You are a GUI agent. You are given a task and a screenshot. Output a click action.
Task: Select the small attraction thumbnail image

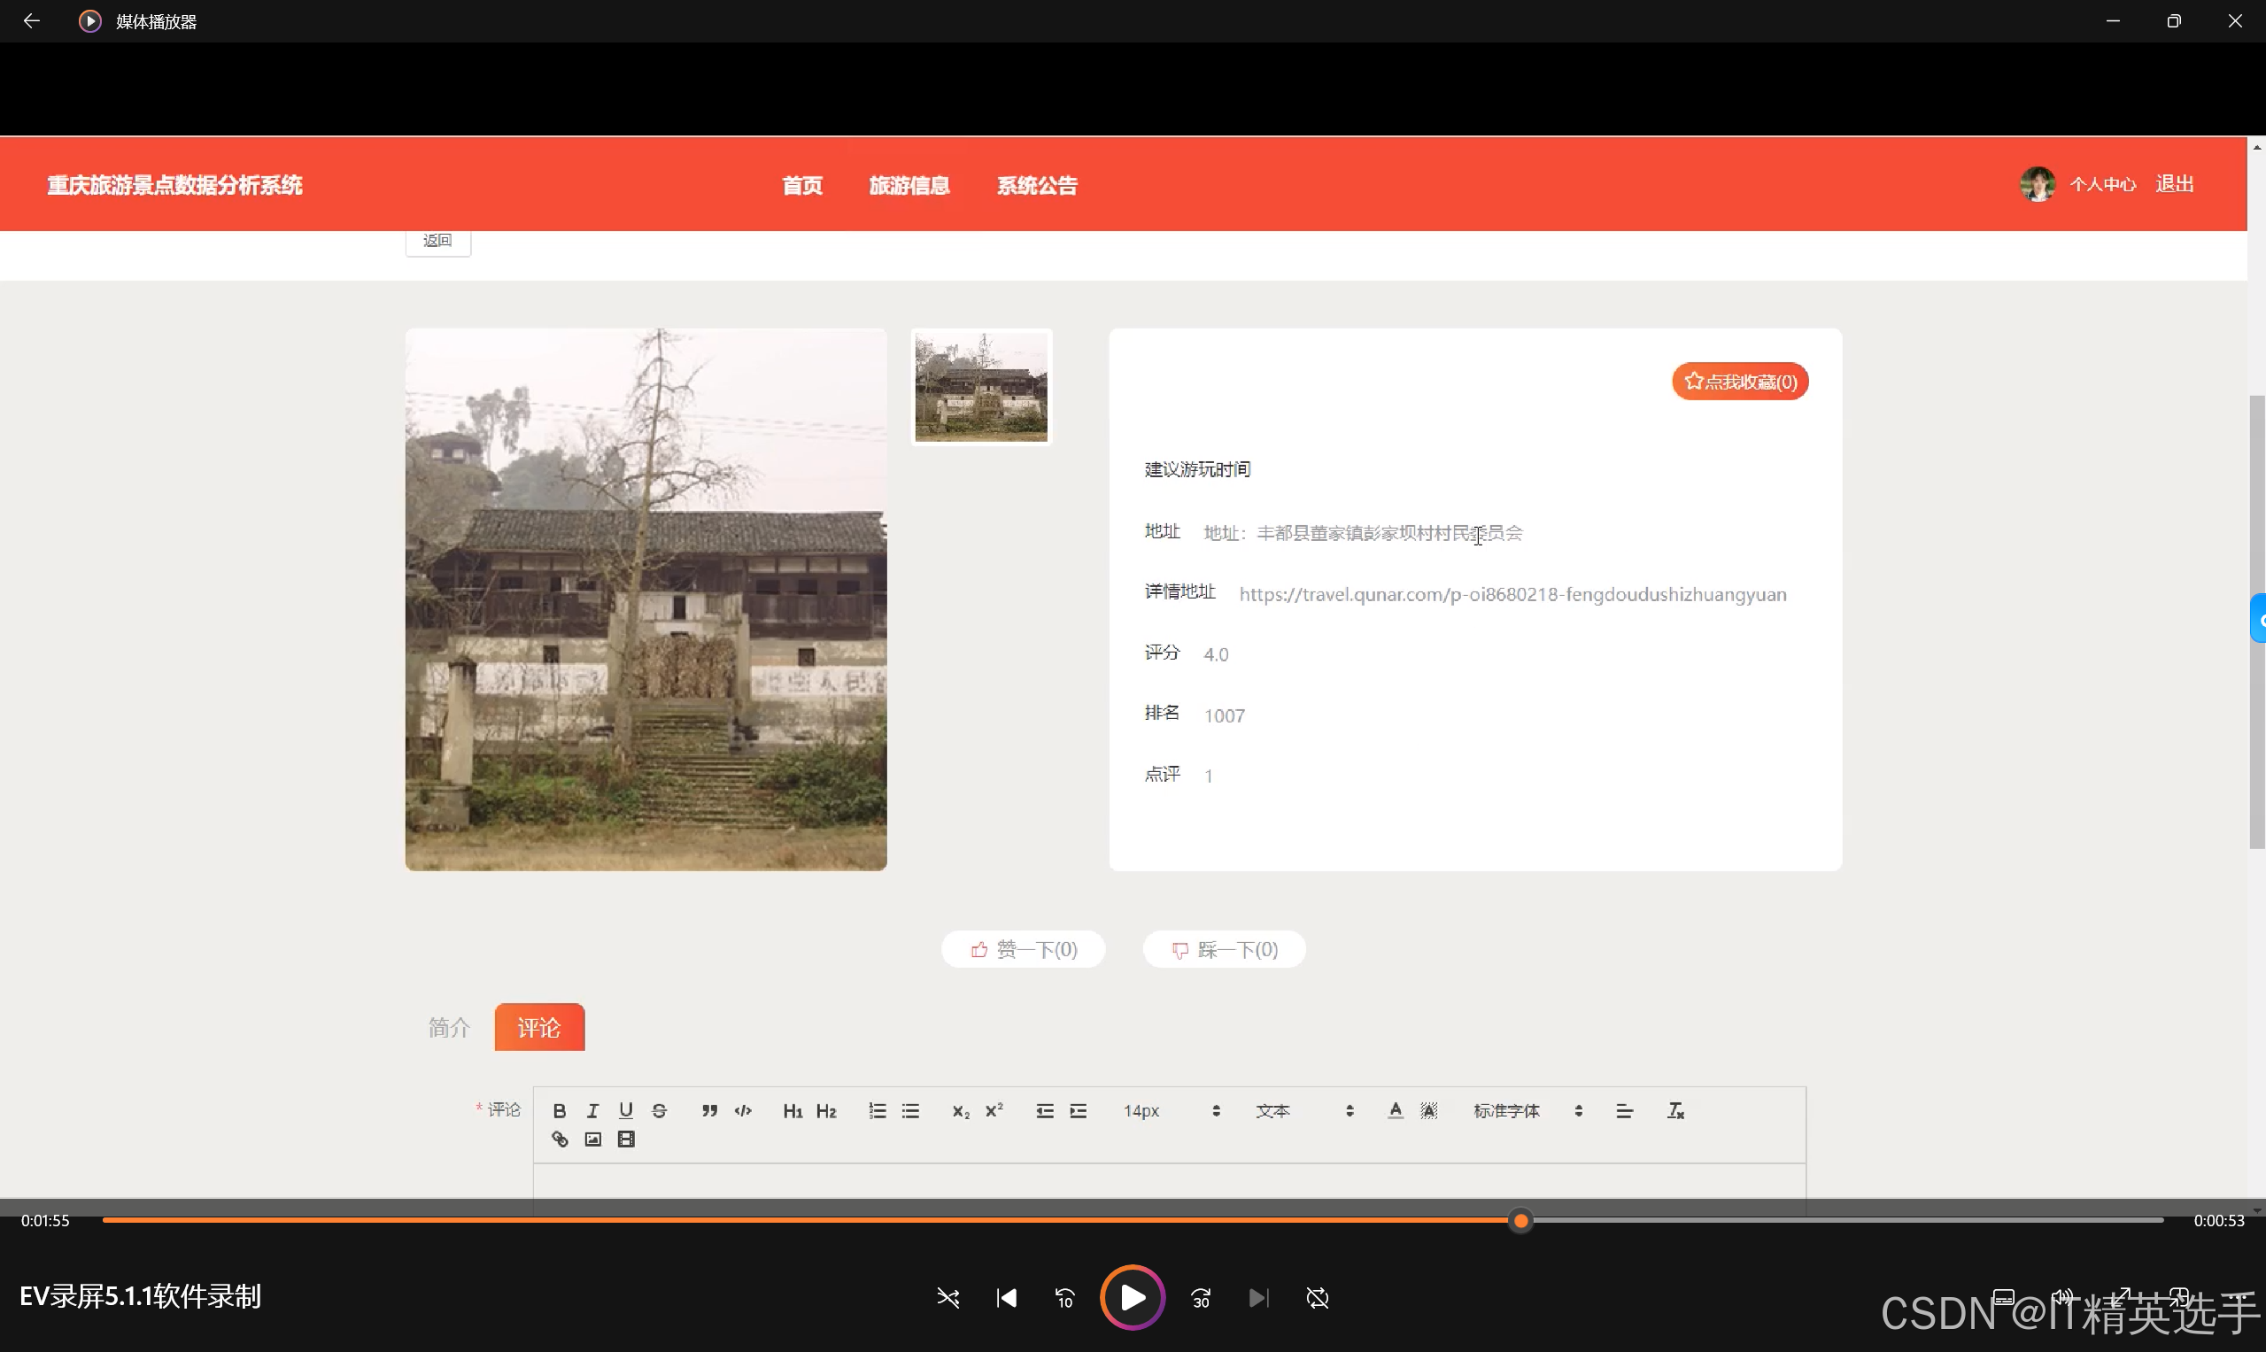(x=980, y=387)
